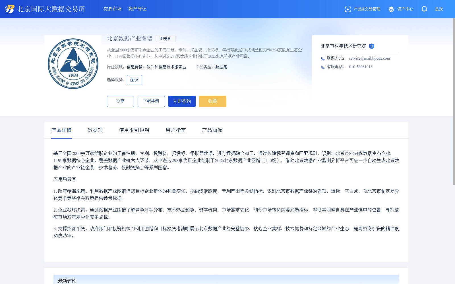Switch to the 产品详情 tab
The width and height of the screenshot is (455, 284).
[61, 130]
